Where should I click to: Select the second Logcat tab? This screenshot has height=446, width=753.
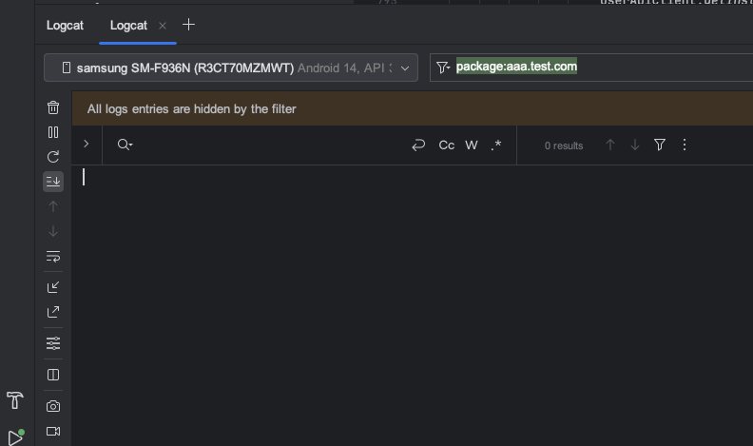pyautogui.click(x=128, y=26)
